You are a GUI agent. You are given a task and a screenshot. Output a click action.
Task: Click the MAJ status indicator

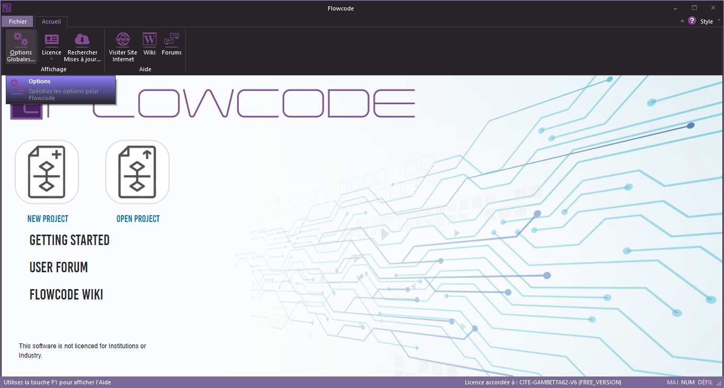(673, 383)
